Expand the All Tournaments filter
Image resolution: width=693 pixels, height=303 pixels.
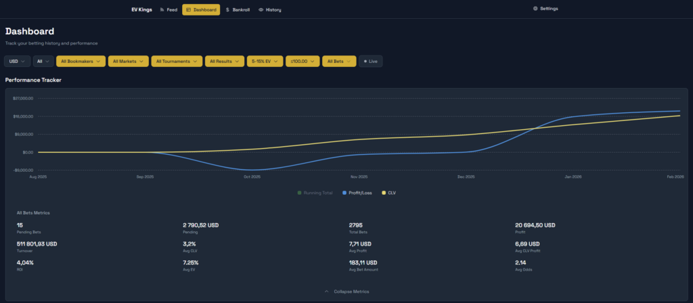pyautogui.click(x=176, y=61)
